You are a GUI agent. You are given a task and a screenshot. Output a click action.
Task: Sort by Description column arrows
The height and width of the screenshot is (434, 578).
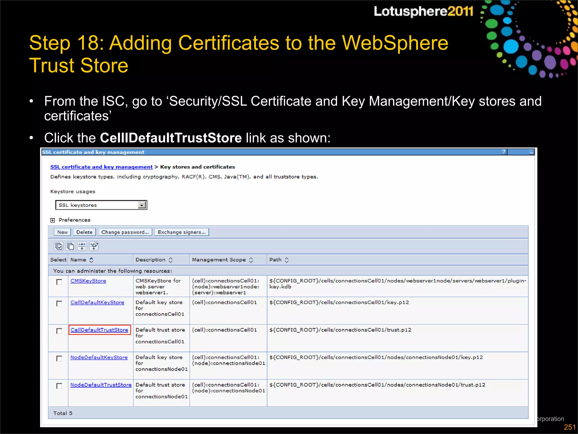click(x=170, y=260)
